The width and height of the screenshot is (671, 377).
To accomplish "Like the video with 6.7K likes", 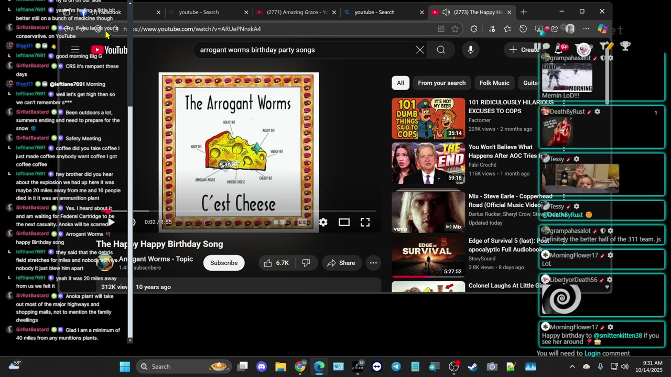I will click(276, 263).
